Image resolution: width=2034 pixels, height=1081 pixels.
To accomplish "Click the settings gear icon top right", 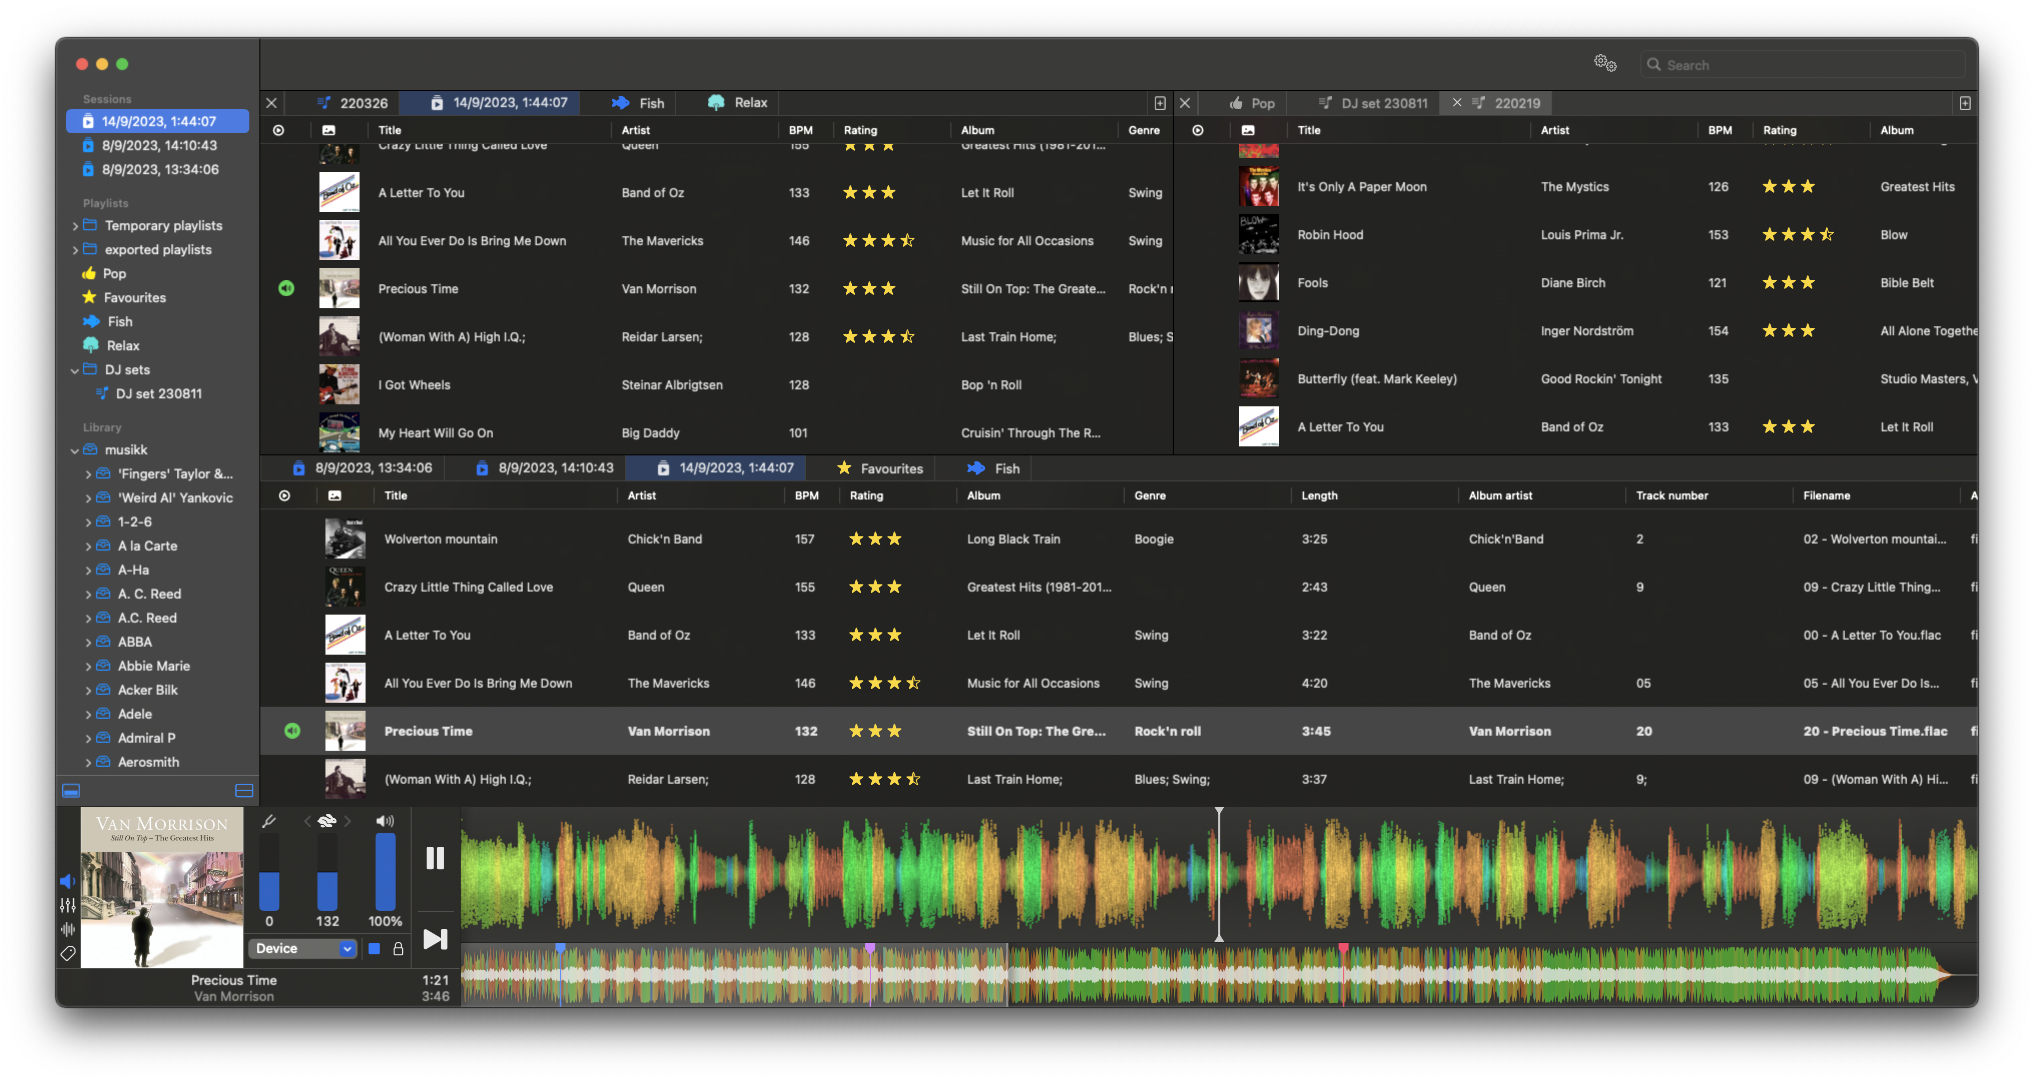I will pyautogui.click(x=1606, y=63).
